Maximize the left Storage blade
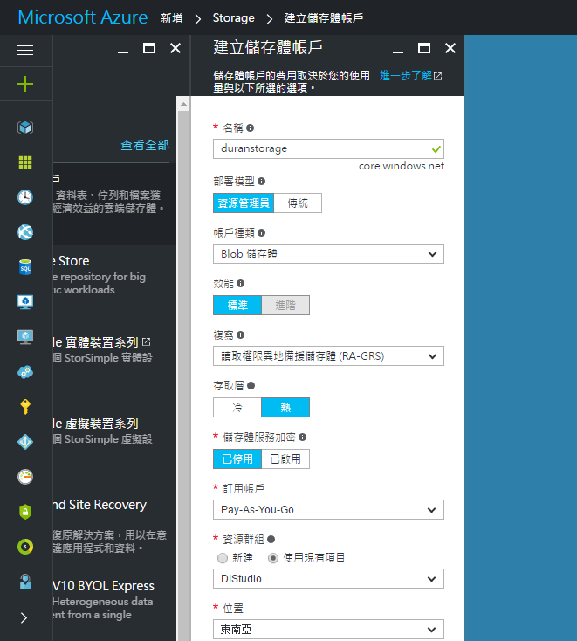This screenshot has width=577, height=641. [x=148, y=48]
